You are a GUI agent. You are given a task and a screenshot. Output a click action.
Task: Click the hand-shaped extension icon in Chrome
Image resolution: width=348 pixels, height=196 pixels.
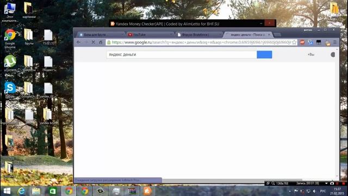click(327, 43)
